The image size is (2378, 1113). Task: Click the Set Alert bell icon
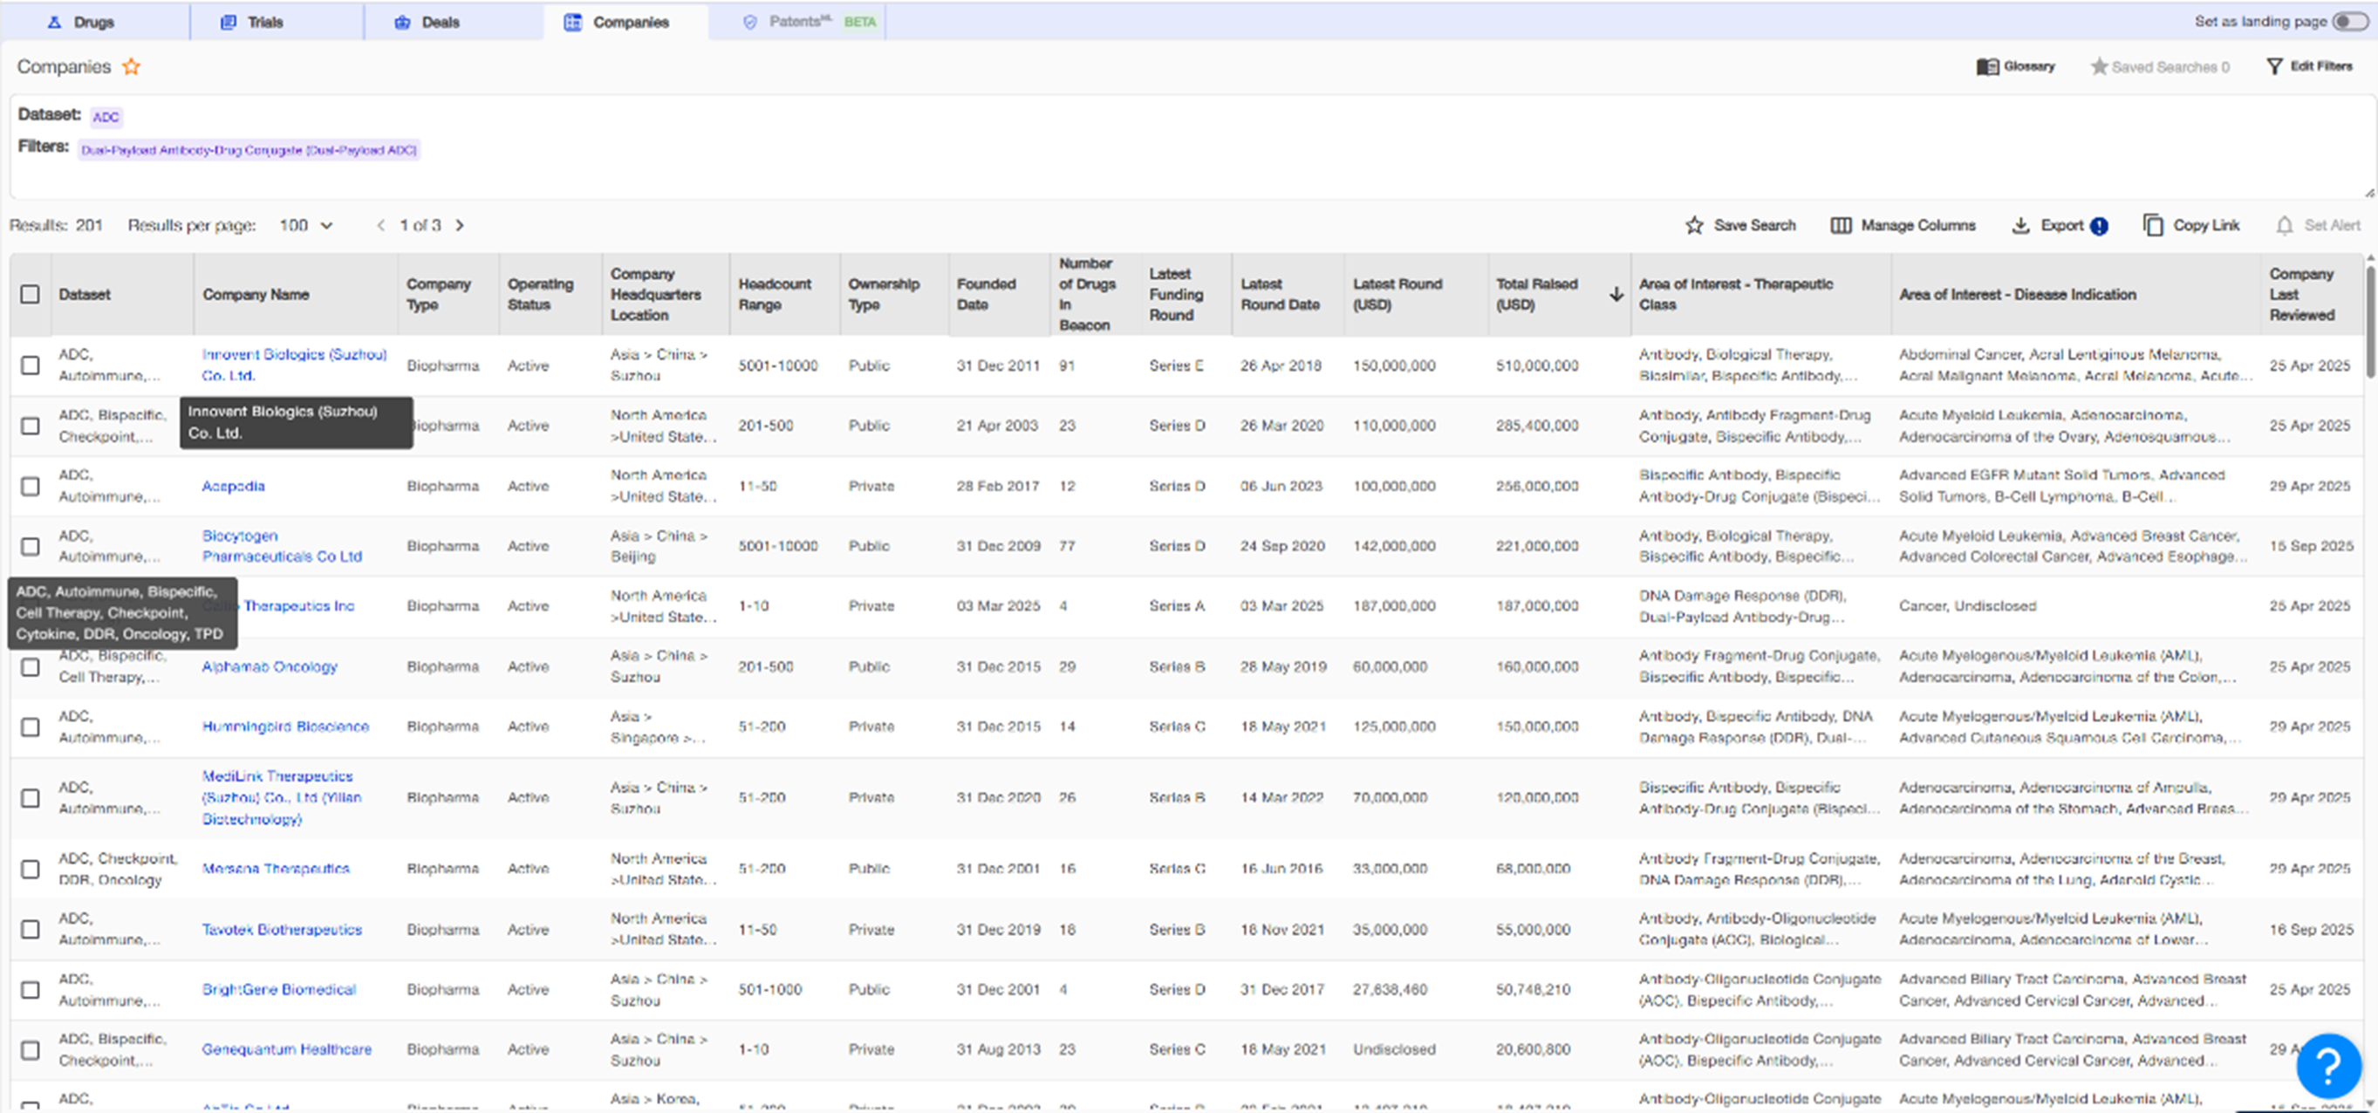[2284, 225]
